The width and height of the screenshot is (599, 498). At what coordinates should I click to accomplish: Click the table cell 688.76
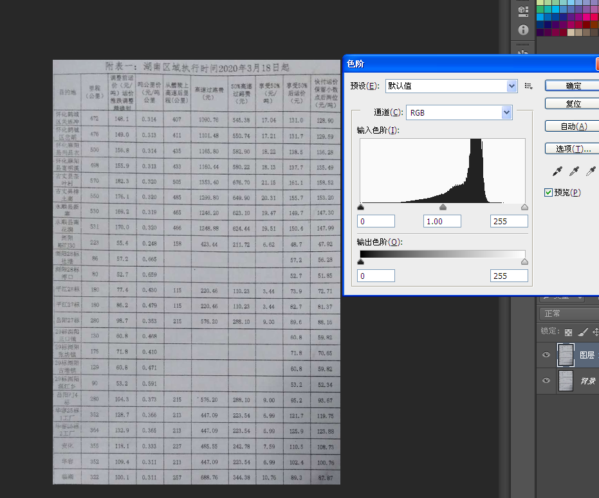[209, 477]
